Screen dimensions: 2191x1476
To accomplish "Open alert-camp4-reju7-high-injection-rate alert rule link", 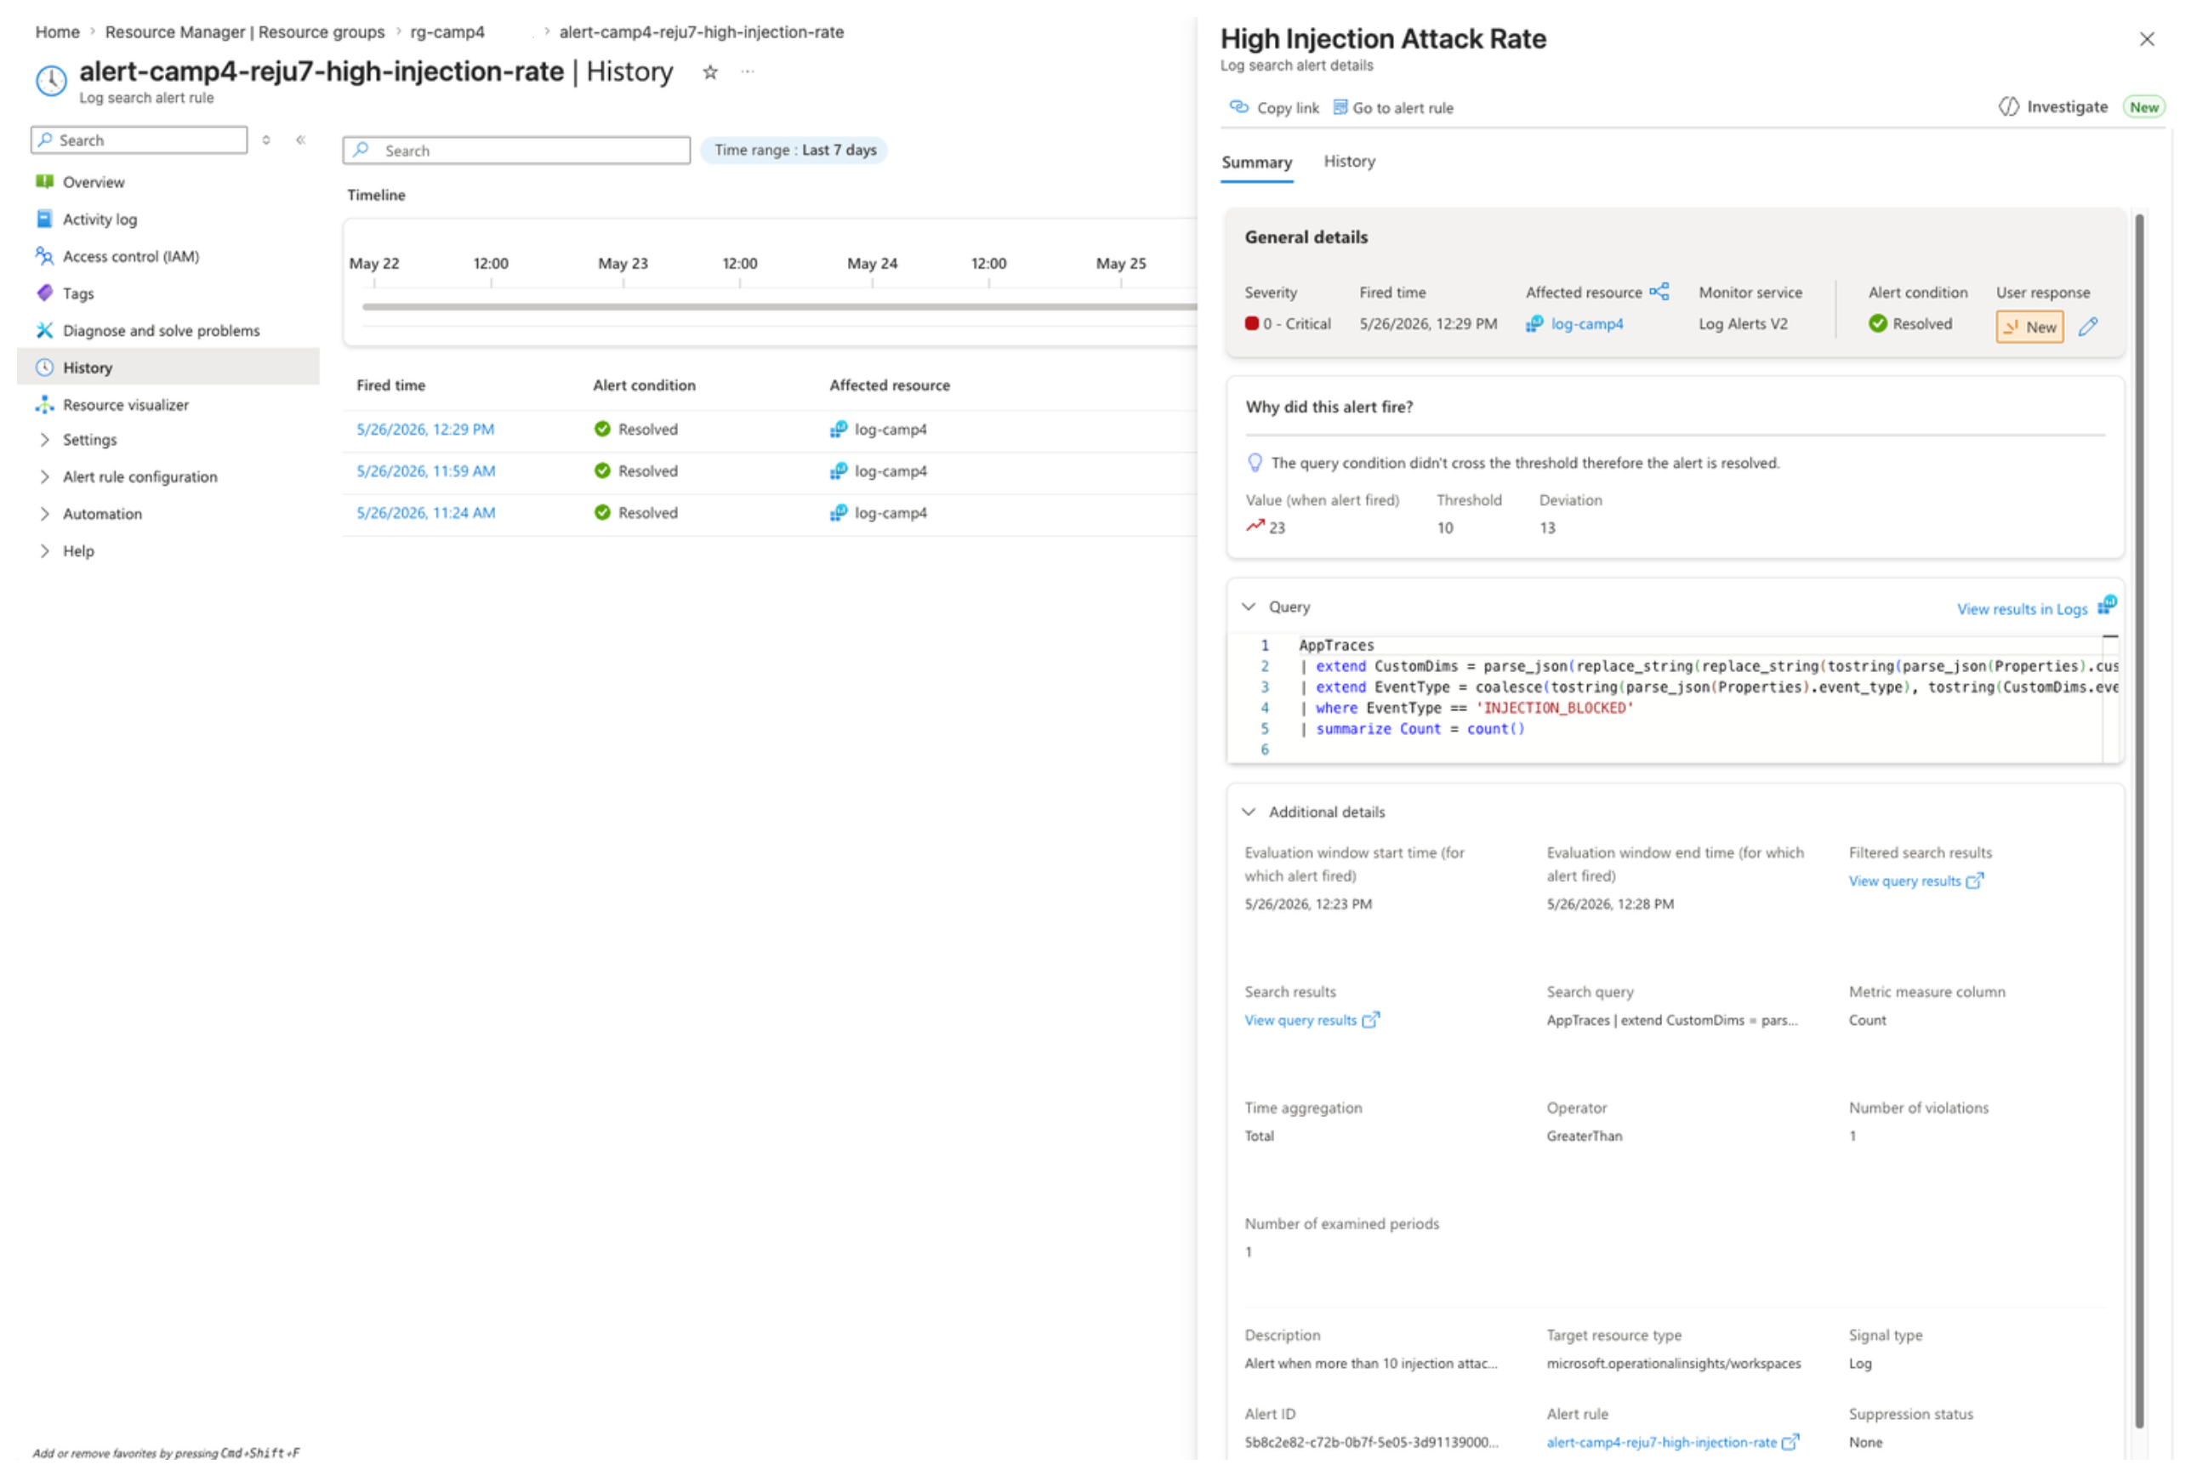I will pos(1671,1443).
